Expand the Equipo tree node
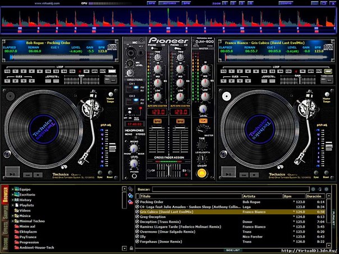The width and height of the screenshot is (339, 254). 13,189
